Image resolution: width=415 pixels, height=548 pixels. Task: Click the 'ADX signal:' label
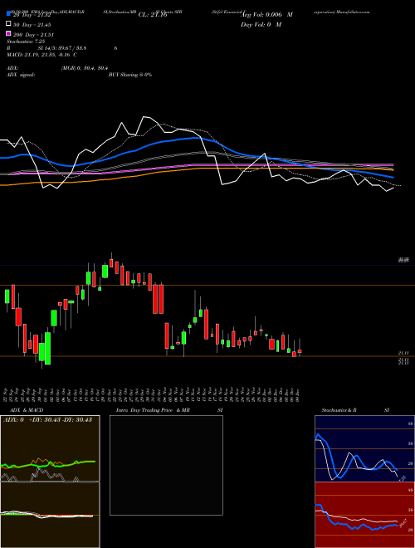click(21, 75)
